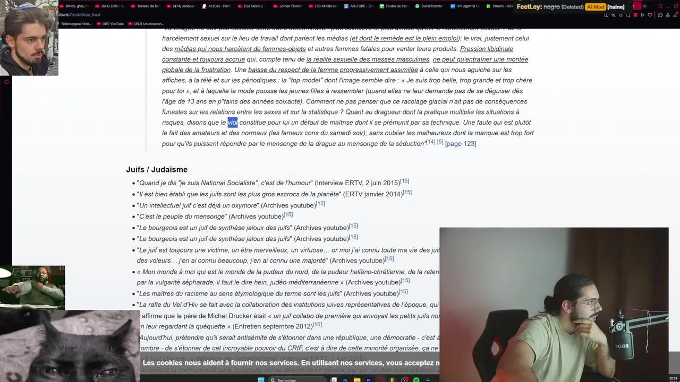680x382 pixels.
Task: Open the [page 123] reference link
Action: (x=461, y=144)
